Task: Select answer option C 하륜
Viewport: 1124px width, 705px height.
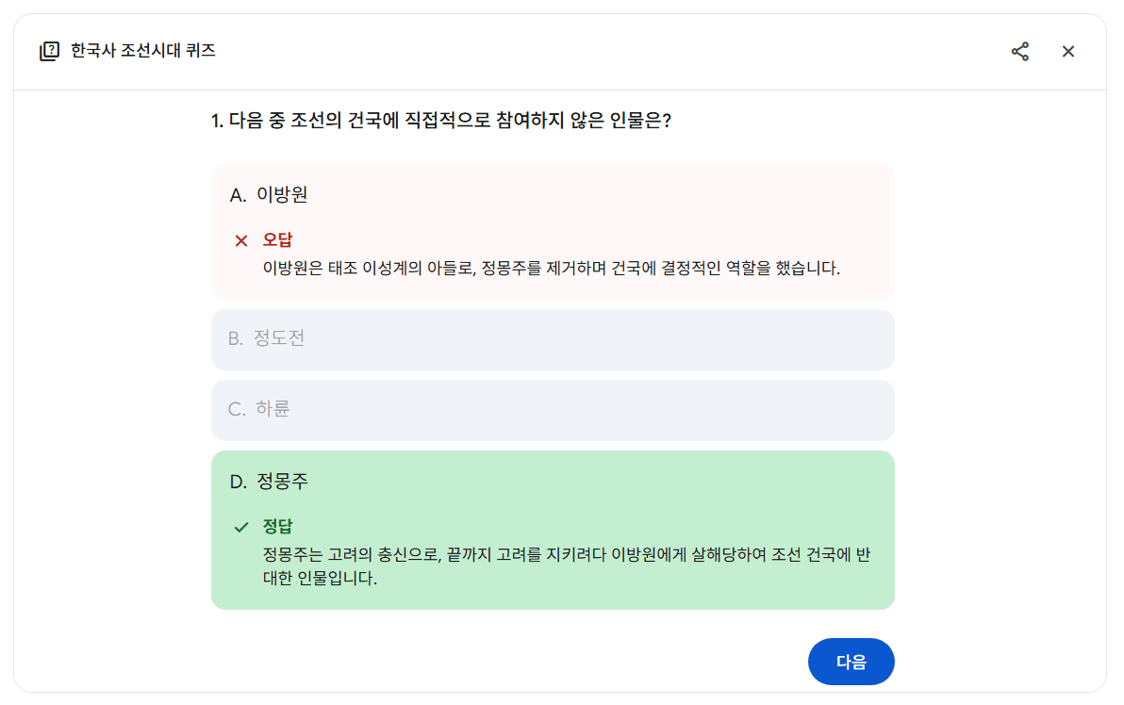Action: [553, 410]
